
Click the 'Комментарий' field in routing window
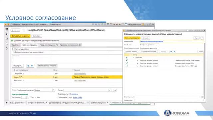(169, 100)
